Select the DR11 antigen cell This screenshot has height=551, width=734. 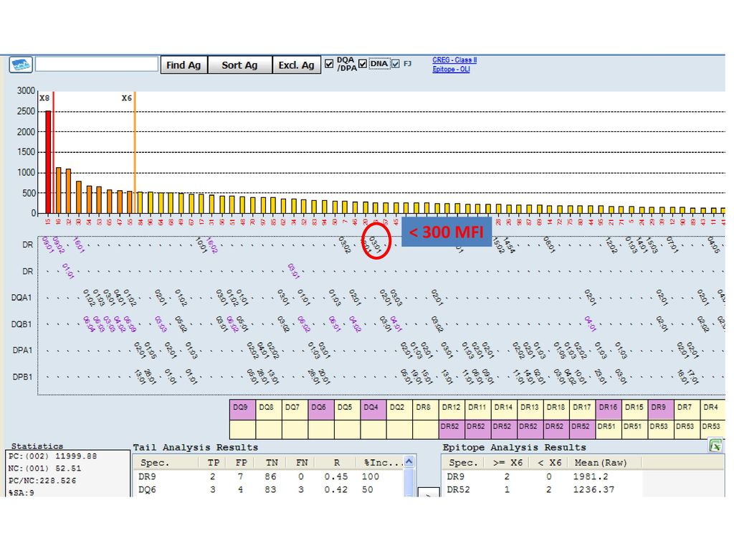478,410
